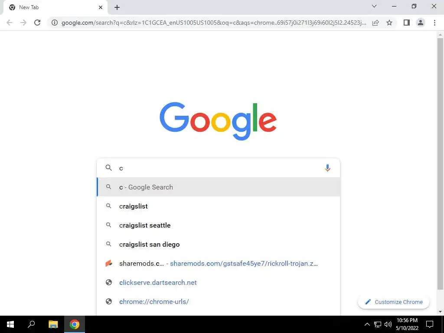444x333 pixels.
Task: Select the craigslist suggestion
Action: (x=219, y=206)
